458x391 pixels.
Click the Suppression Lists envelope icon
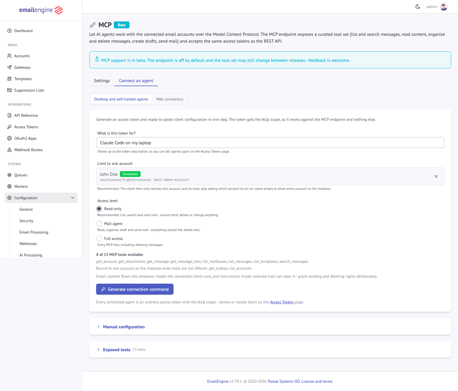[x=9, y=90]
